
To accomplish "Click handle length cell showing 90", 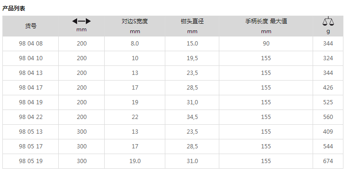I will point(266,44).
